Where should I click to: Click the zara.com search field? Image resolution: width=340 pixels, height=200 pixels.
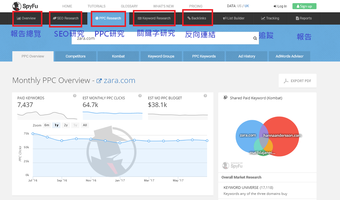click(x=165, y=38)
